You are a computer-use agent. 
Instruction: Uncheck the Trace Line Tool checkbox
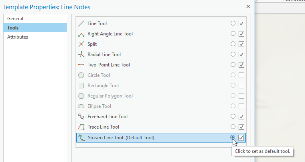(x=241, y=127)
